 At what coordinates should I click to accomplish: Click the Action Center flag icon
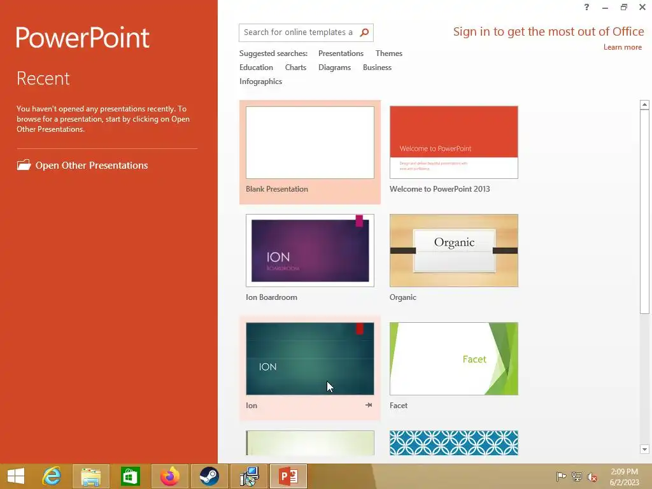tap(561, 477)
